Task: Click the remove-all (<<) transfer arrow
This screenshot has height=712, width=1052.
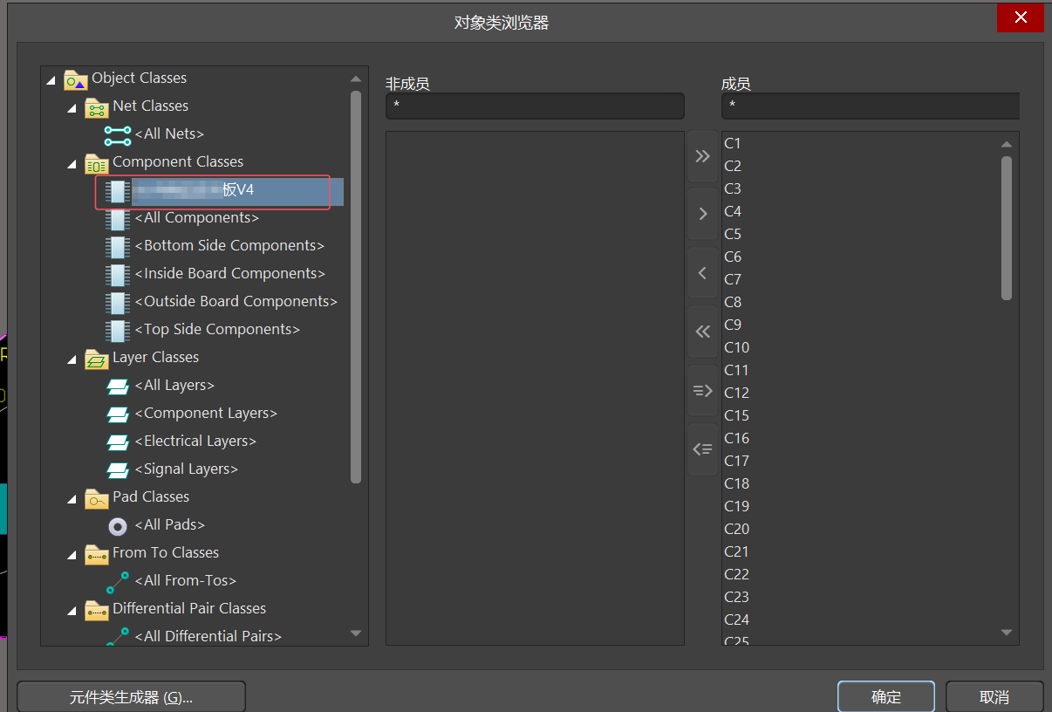Action: coord(702,332)
